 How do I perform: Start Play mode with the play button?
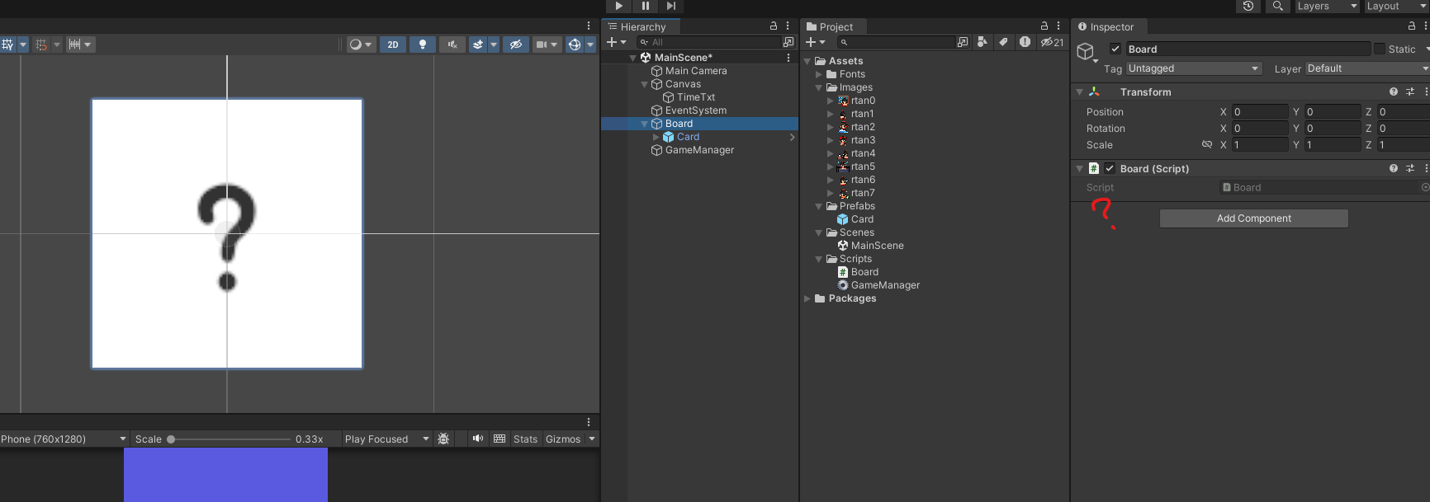(x=618, y=6)
